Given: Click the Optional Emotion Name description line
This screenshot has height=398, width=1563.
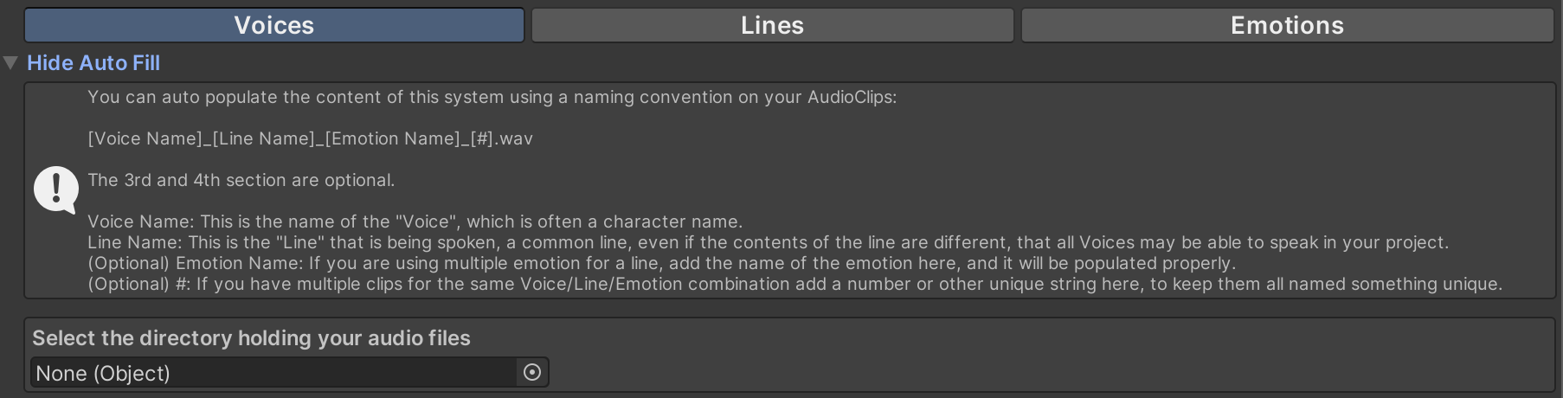Looking at the screenshot, I should [x=660, y=263].
